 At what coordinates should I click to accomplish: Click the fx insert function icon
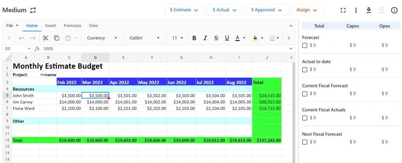[37, 49]
